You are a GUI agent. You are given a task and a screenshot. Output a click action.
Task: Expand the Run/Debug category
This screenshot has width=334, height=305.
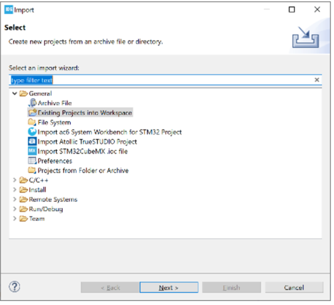click(x=15, y=209)
